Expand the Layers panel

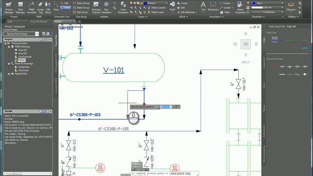tap(142, 17)
